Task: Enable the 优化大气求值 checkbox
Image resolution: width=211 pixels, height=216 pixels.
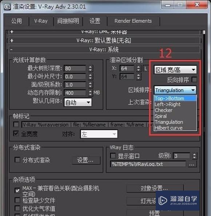Action: coord(17,208)
